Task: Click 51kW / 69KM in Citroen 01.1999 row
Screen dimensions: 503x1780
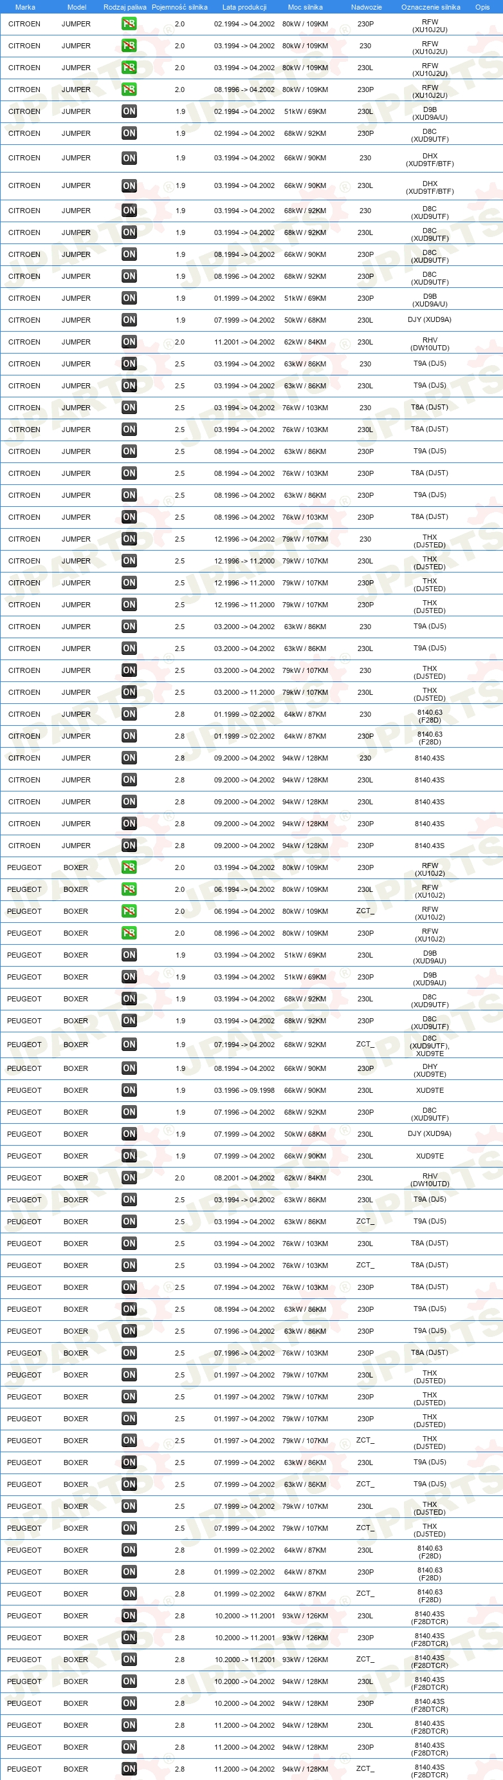Action: (x=305, y=299)
